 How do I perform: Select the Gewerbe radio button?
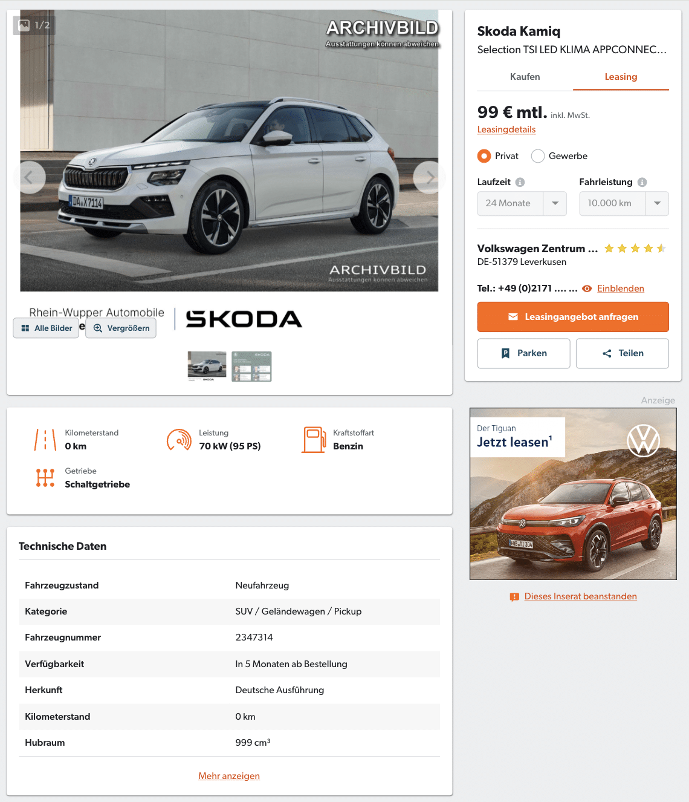(x=537, y=156)
